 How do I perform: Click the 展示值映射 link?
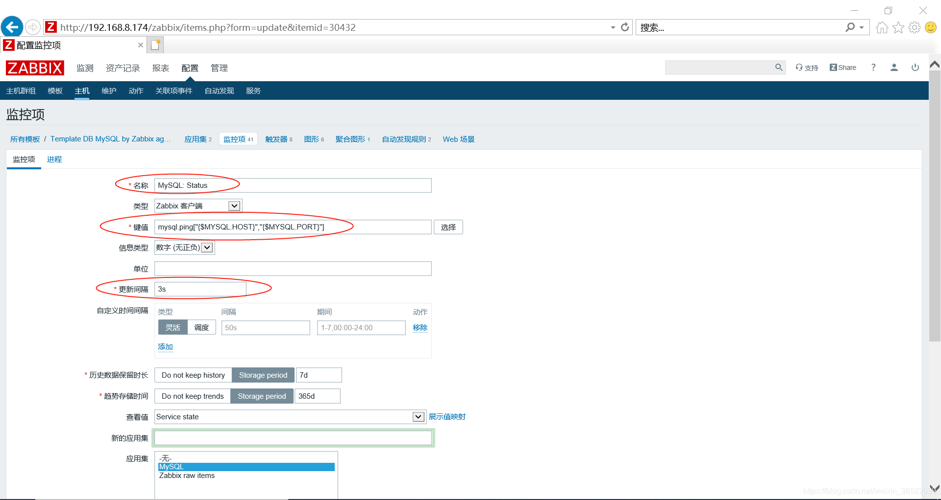[x=447, y=417]
